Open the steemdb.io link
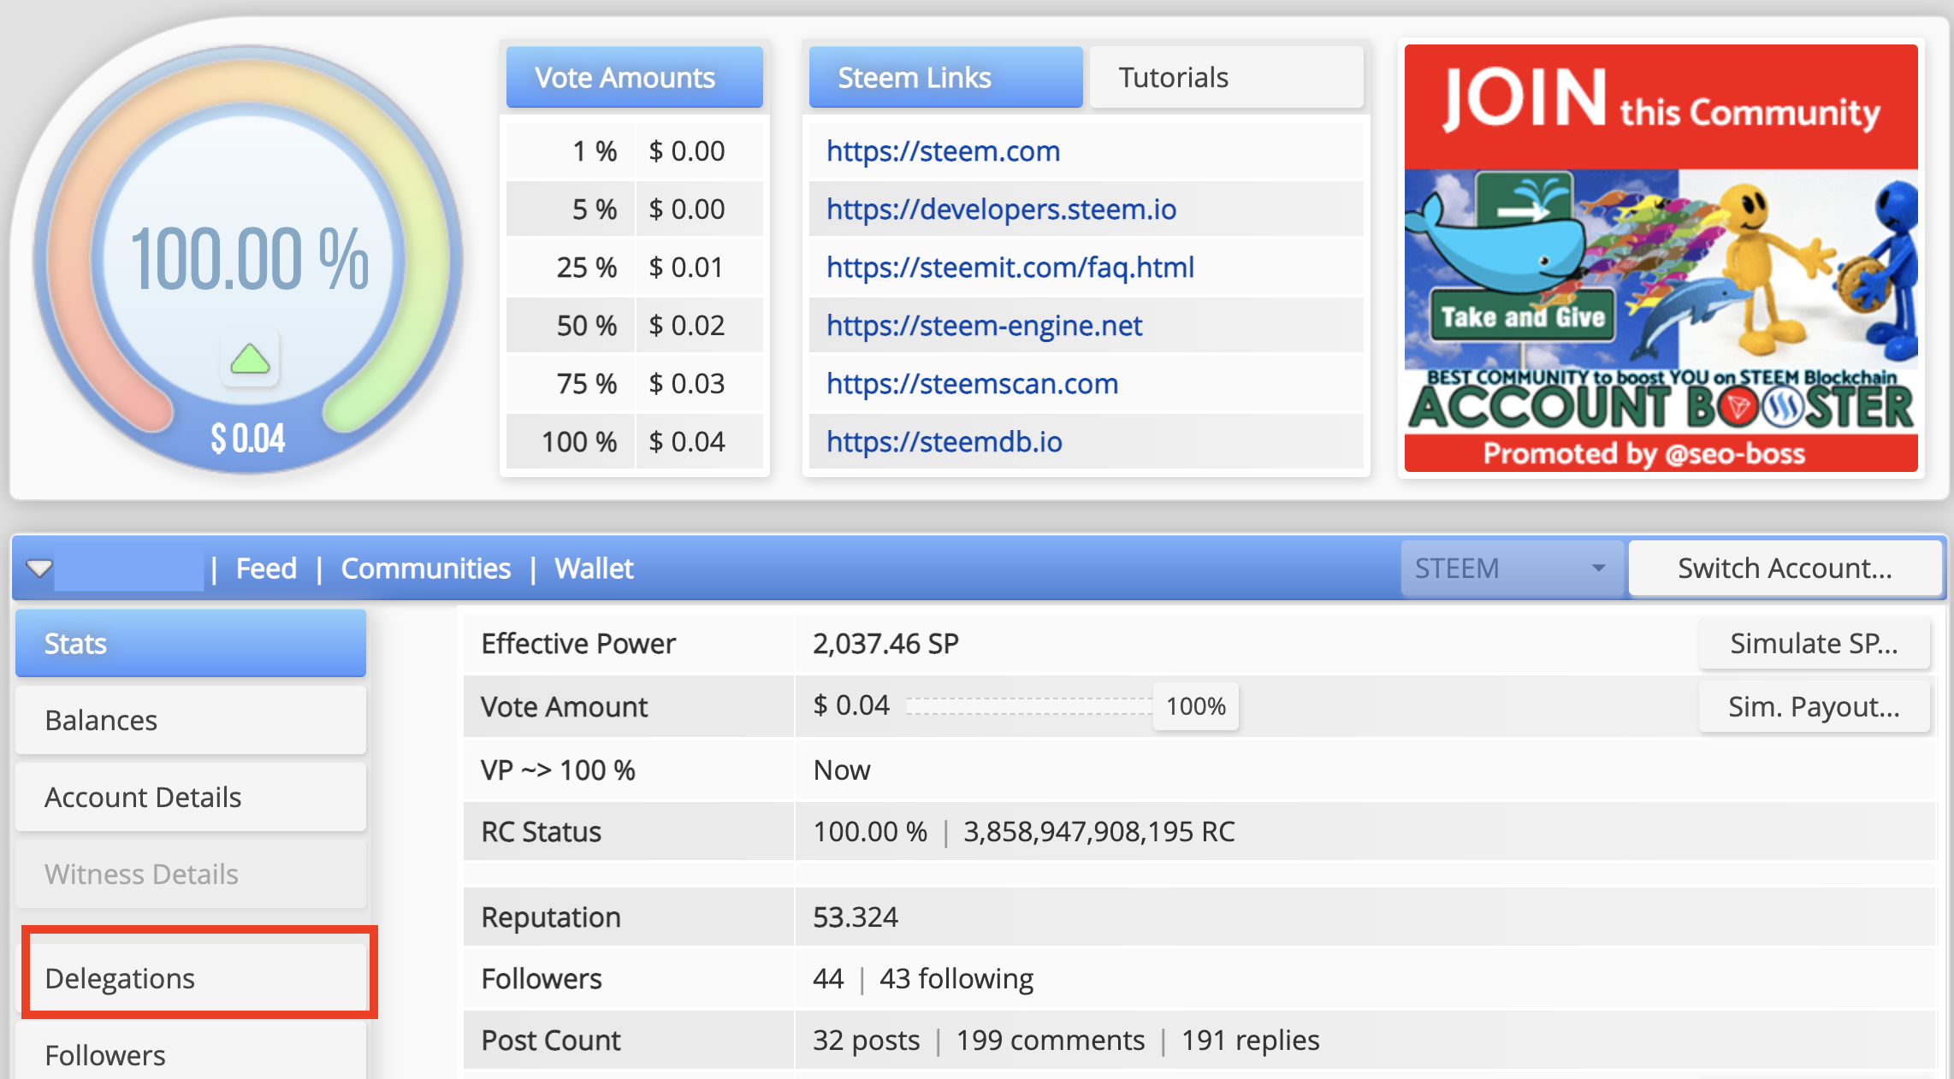The height and width of the screenshot is (1079, 1954). [x=944, y=442]
